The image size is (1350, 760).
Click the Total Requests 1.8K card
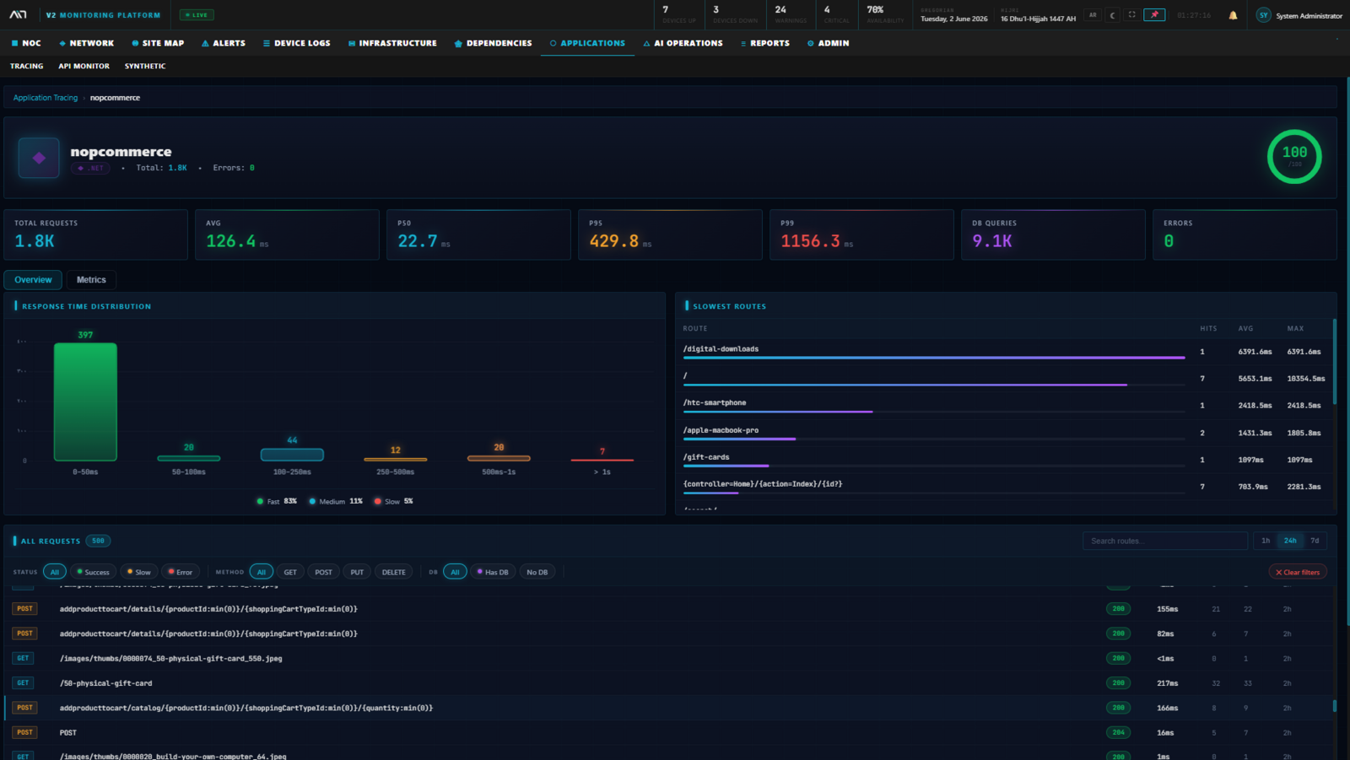pyautogui.click(x=95, y=234)
